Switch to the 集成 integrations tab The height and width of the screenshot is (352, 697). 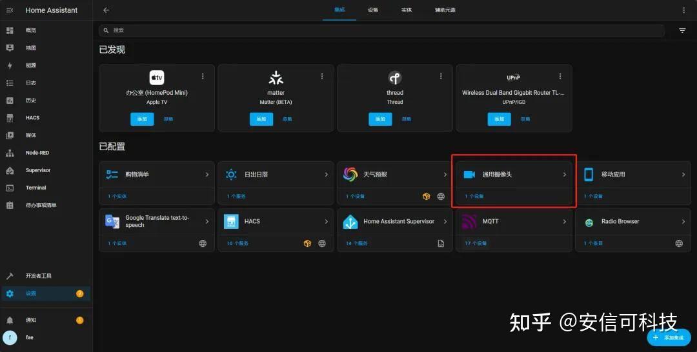[339, 10]
